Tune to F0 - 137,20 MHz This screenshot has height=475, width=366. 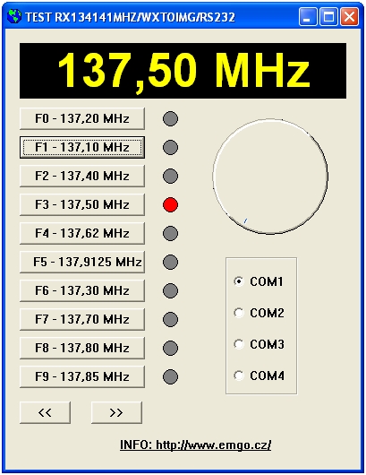(82, 118)
